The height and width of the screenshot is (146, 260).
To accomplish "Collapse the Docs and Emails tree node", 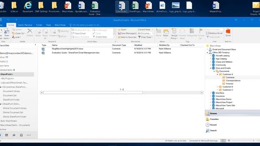I will tap(211, 68).
